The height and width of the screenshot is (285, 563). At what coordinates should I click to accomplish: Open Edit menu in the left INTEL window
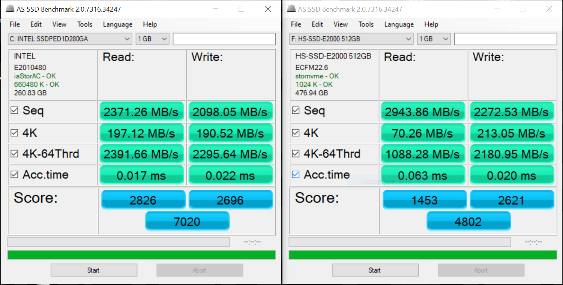(x=36, y=24)
